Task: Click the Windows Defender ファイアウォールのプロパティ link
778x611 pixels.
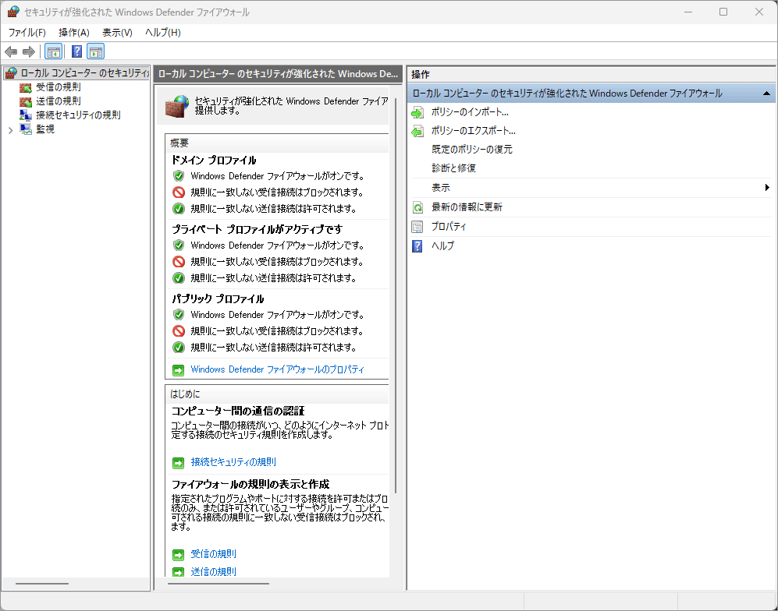Action: [277, 369]
